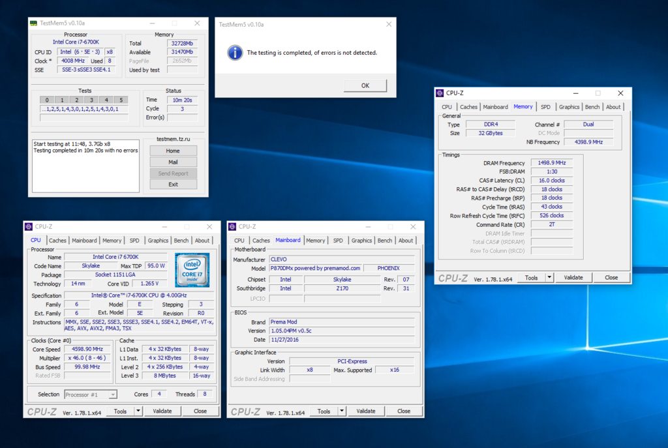The height and width of the screenshot is (448, 668).
Task: Click the Channel # Dual value
Action: [589, 125]
